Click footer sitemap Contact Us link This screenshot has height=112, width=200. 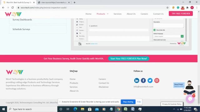click(x=104, y=83)
